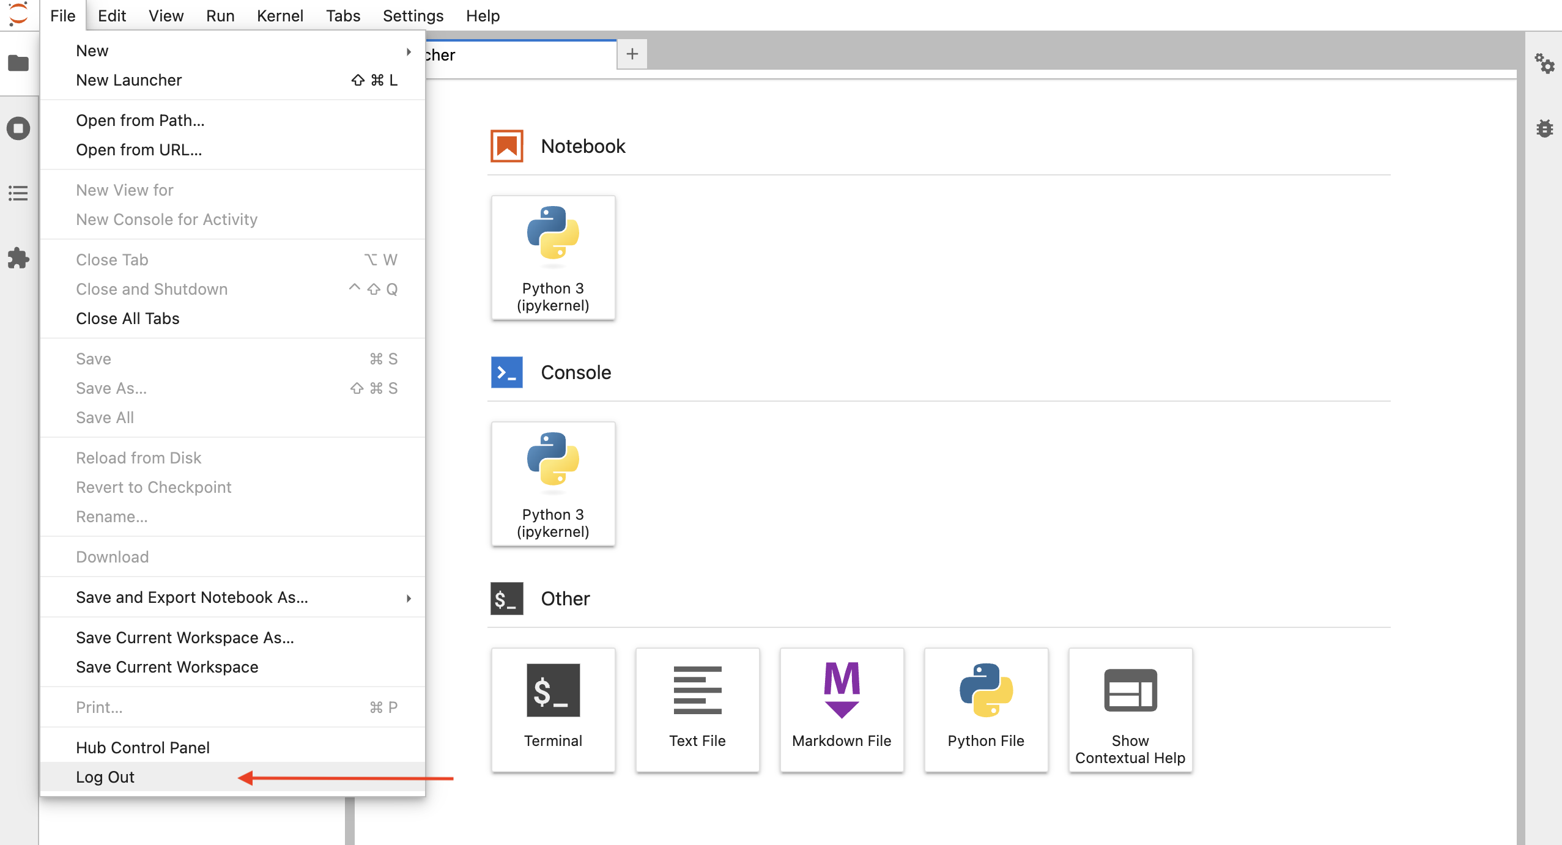Show the table of contents panel

(x=18, y=193)
